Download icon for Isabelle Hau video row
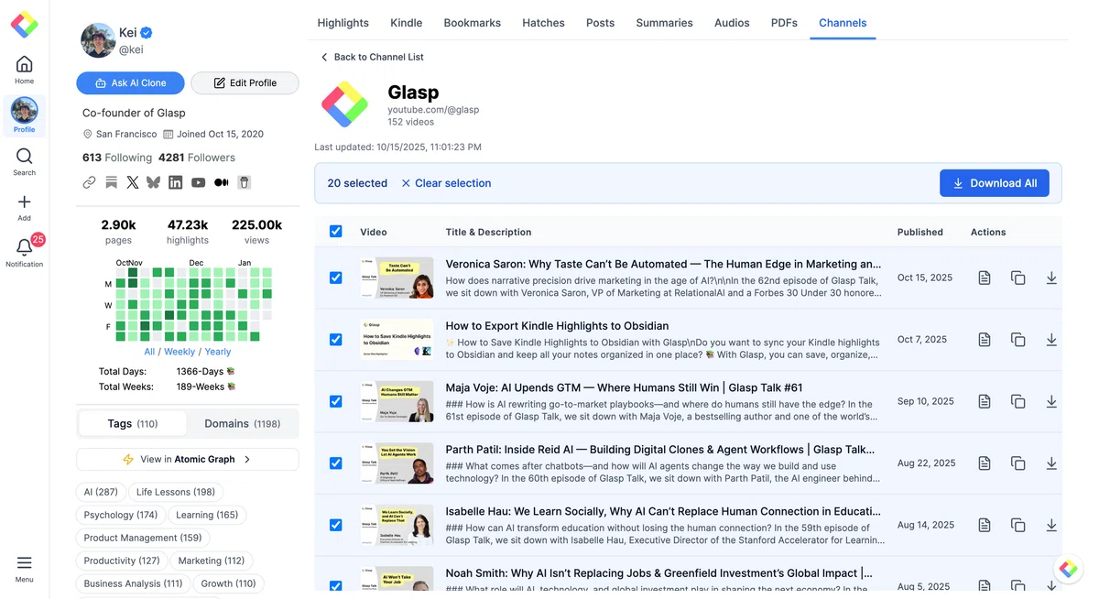The height and width of the screenshot is (599, 1099). tap(1051, 525)
